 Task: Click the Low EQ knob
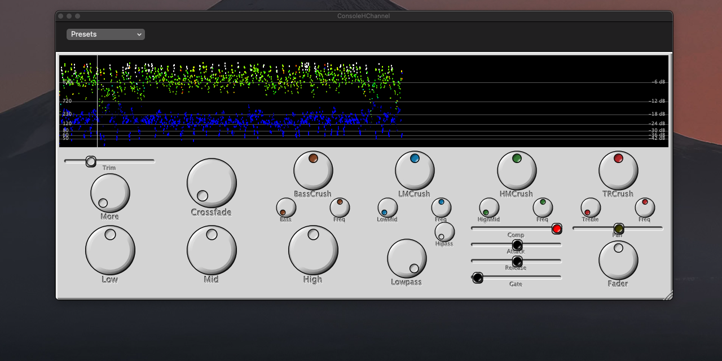tap(110, 250)
